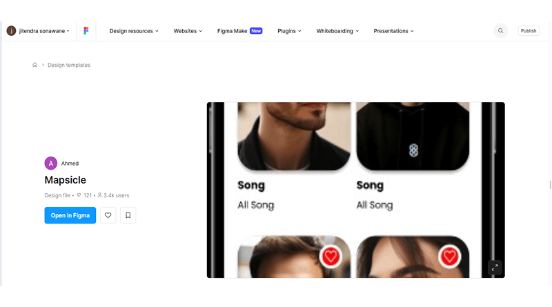Viewport: 552px width, 307px height.
Task: Click the Open in Figma button
Action: pyautogui.click(x=70, y=215)
